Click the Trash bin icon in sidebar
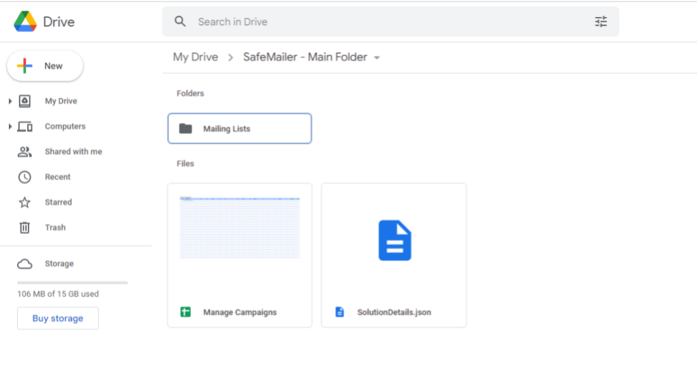 (25, 228)
